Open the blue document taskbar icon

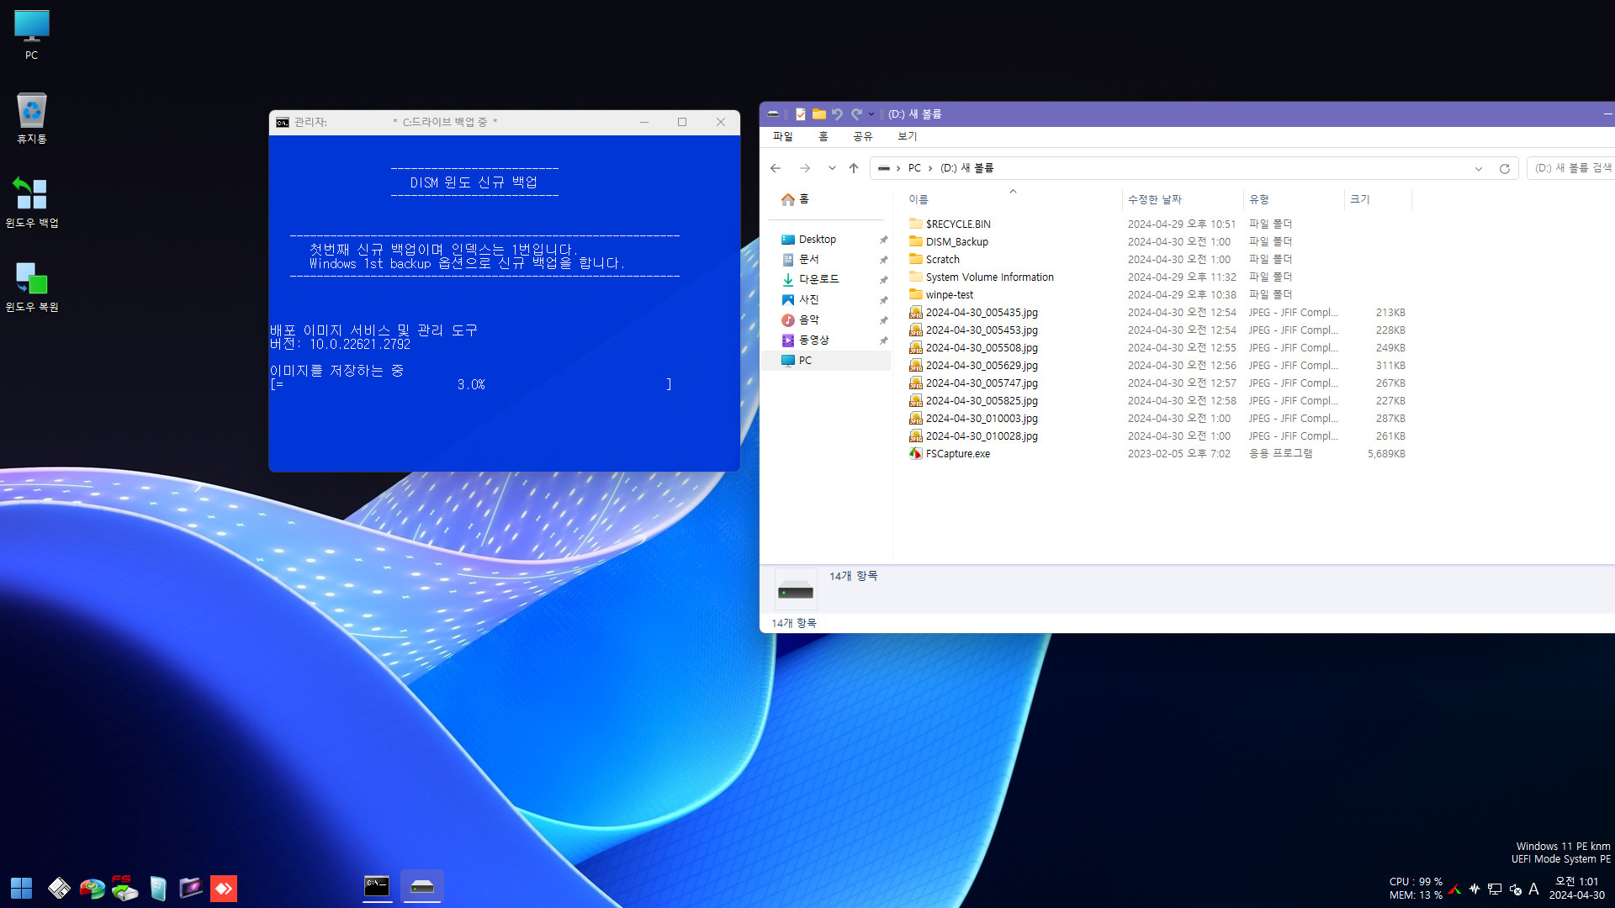point(157,888)
